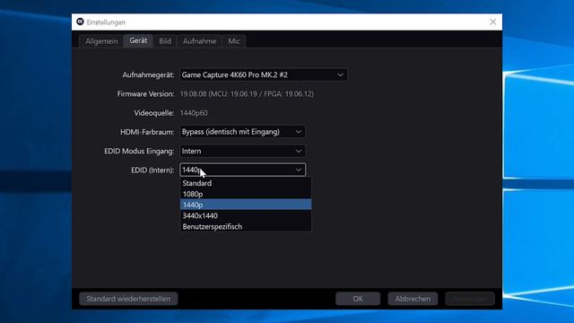
Task: Click the HDMI-Farbraum label
Action: tap(147, 132)
